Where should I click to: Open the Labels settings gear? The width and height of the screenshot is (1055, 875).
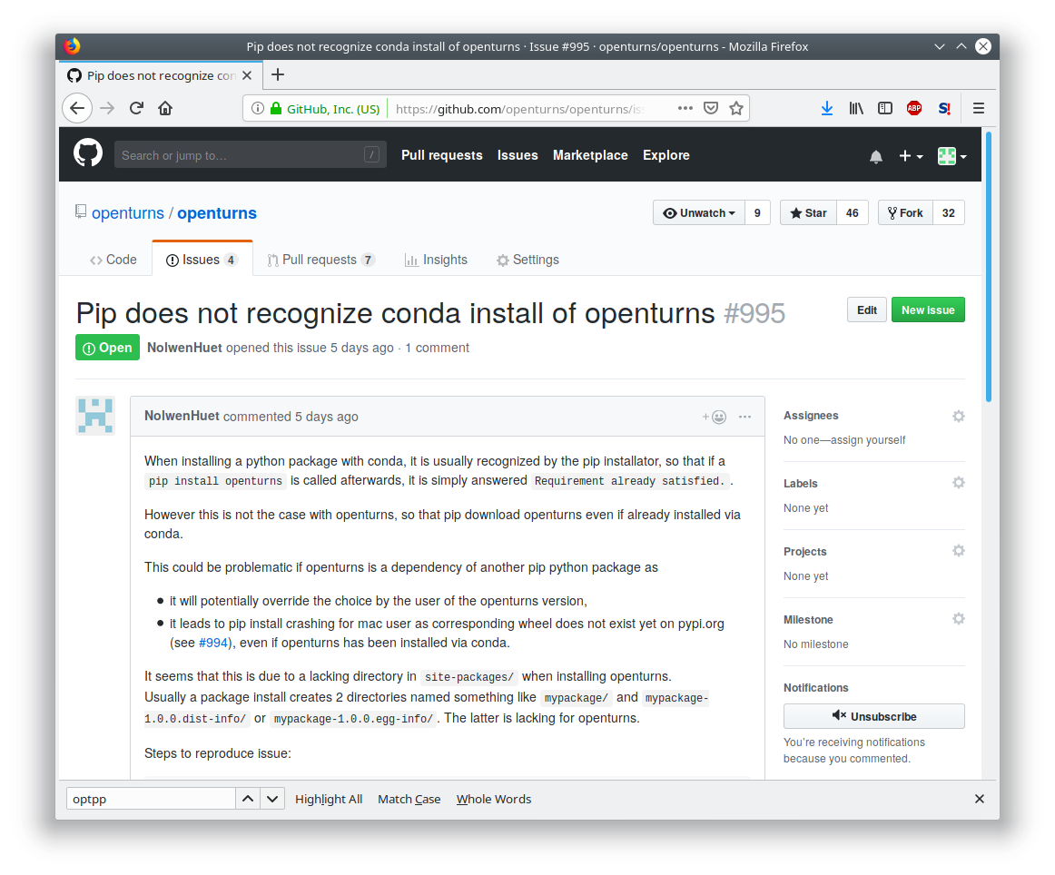pos(958,482)
